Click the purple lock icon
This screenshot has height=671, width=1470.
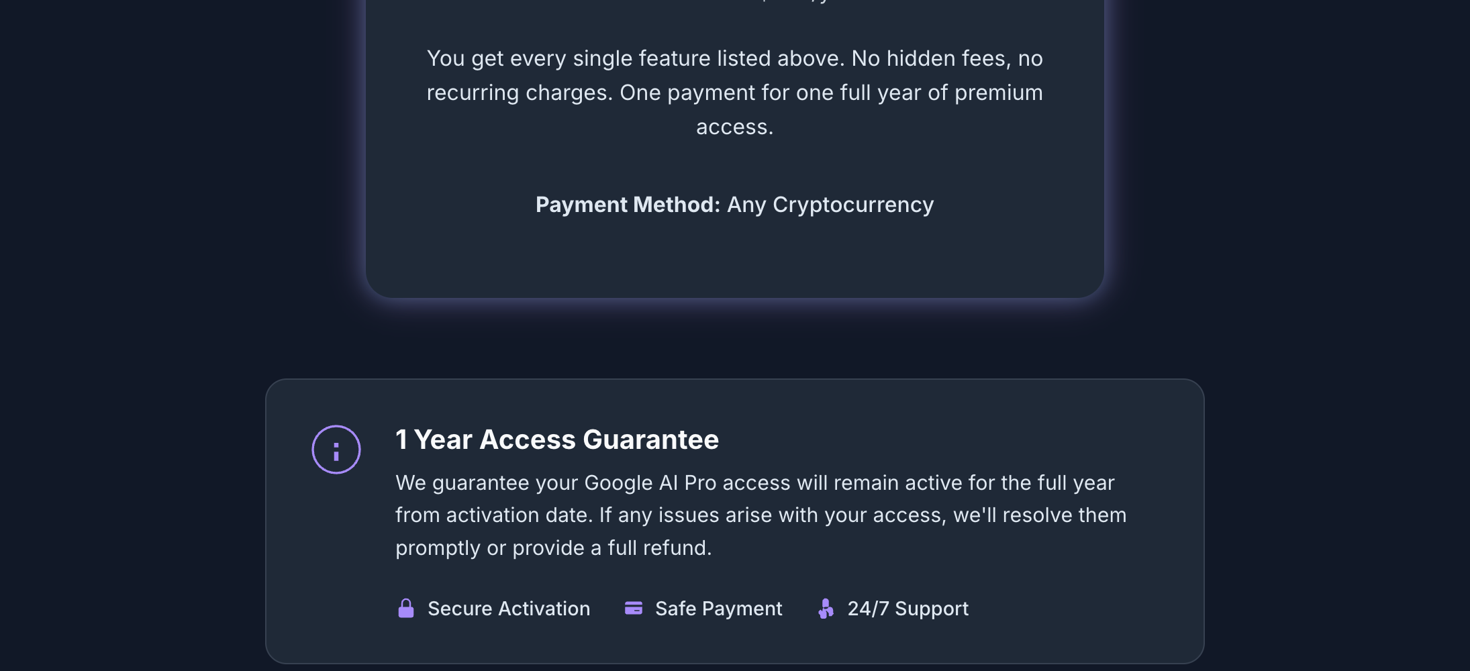coord(406,609)
